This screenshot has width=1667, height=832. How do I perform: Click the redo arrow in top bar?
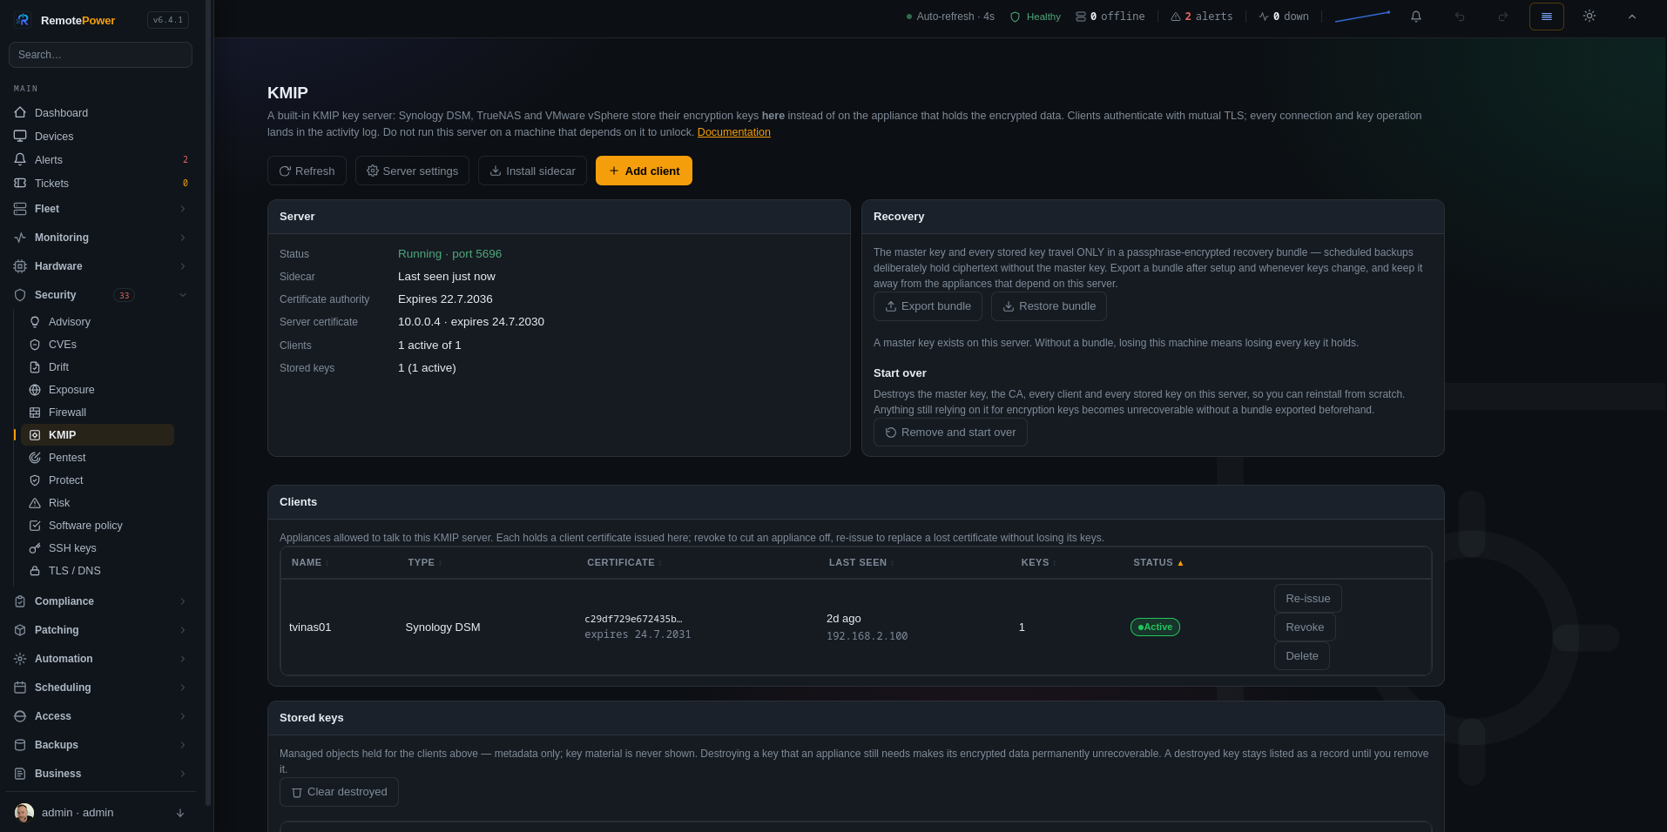[1502, 17]
